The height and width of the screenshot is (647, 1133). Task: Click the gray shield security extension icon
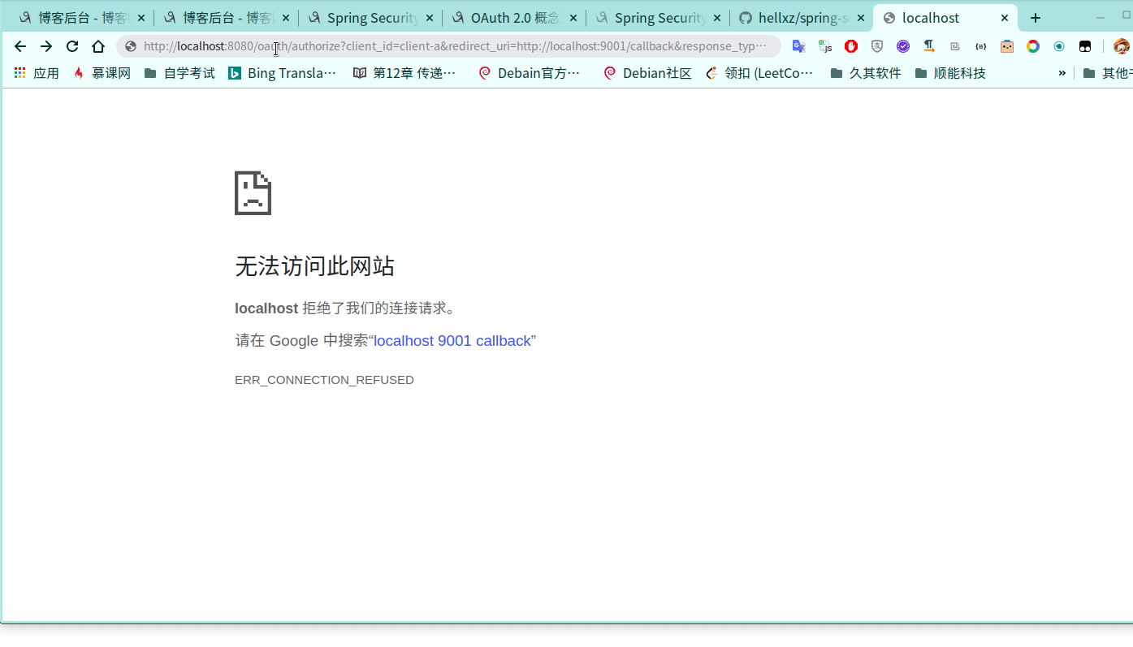(x=877, y=46)
